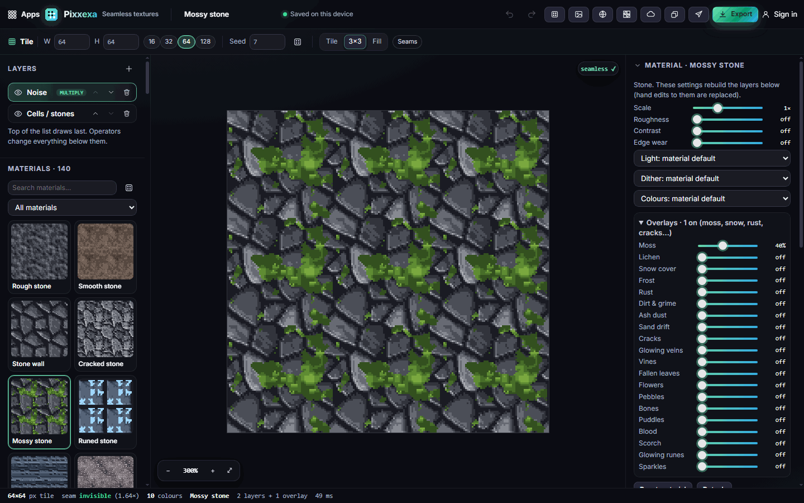Set tile size preset to 16
The height and width of the screenshot is (503, 804).
point(152,42)
